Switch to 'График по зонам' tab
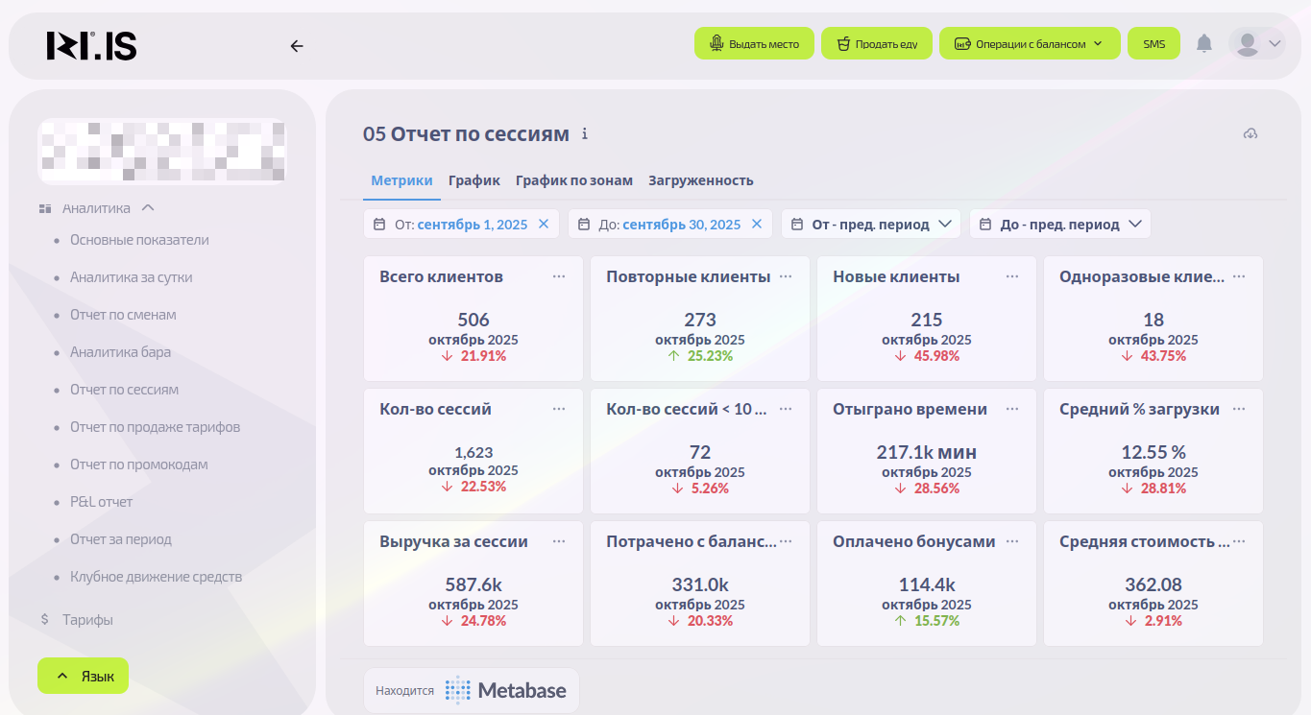 click(573, 180)
